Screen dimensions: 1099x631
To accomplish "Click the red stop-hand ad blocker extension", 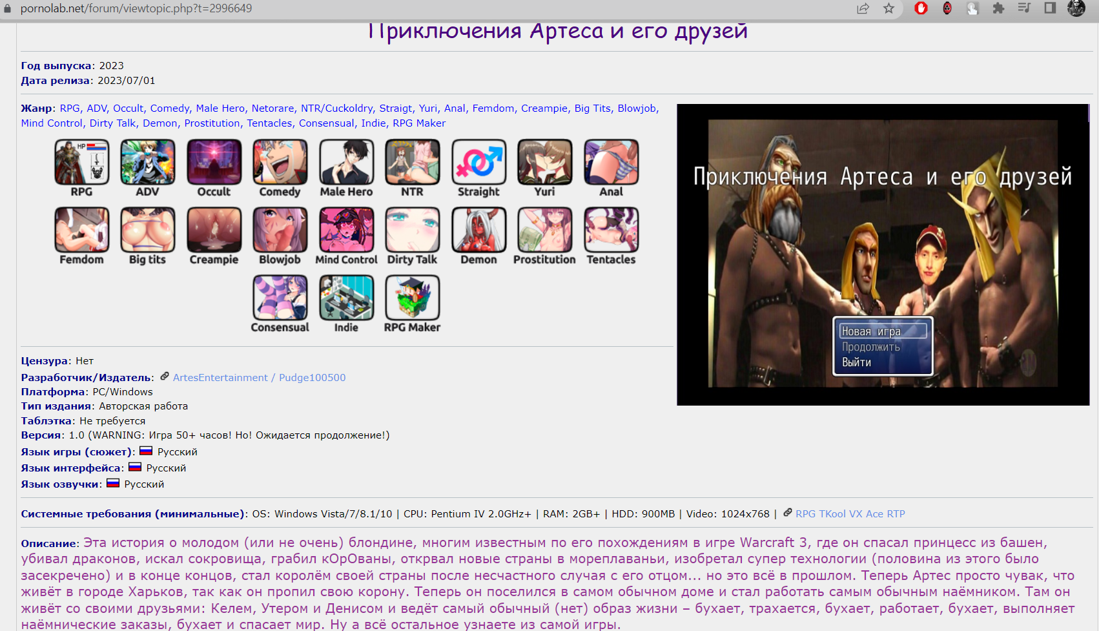I will pos(921,8).
